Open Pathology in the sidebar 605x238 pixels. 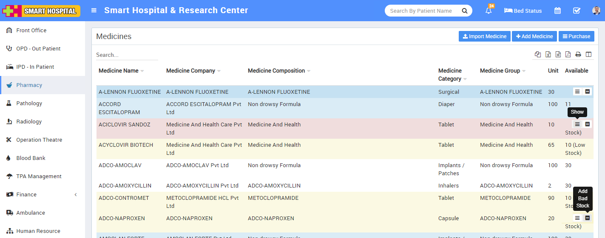pos(29,104)
